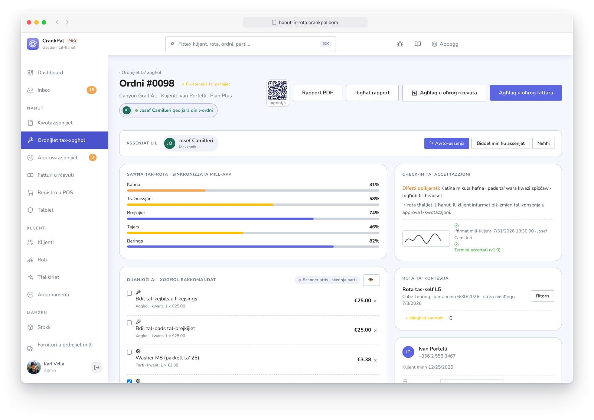Click the CrankPal logo icon
This screenshot has height=420, width=594.
pos(33,44)
